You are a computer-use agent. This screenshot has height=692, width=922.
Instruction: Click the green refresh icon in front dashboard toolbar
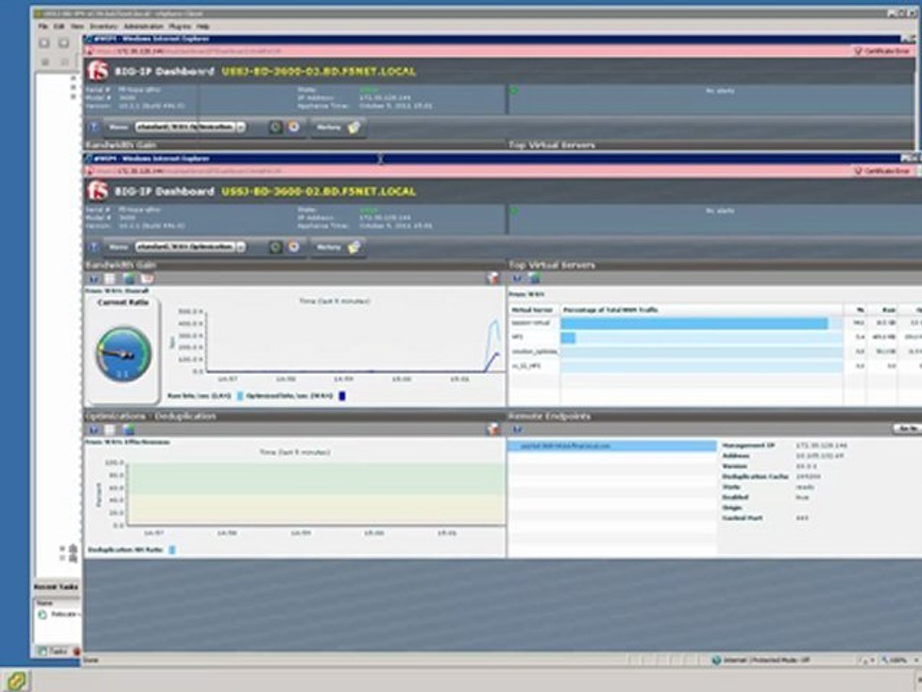coord(275,247)
